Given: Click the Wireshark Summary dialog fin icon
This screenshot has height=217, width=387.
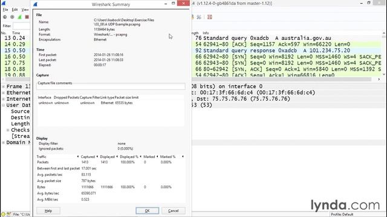Looking at the screenshot, I should (x=35, y=4).
